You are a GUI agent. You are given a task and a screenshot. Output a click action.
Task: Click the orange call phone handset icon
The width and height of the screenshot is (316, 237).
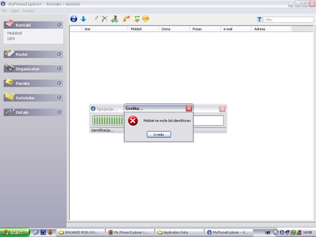coord(126,19)
